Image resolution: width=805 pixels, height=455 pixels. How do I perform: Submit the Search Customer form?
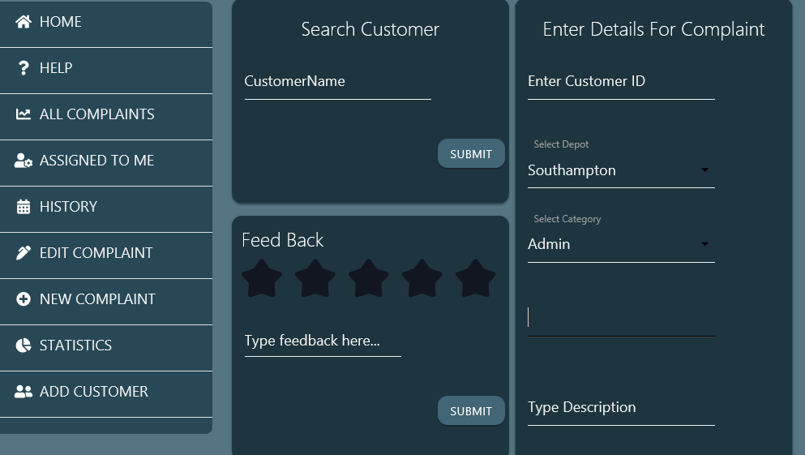click(471, 153)
